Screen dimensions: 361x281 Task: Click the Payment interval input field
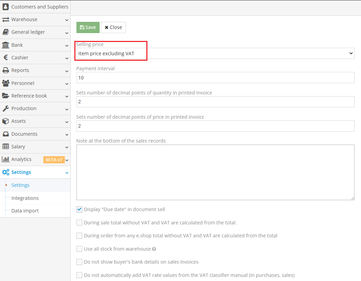pos(215,77)
